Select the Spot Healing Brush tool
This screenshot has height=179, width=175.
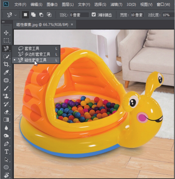pos(6,80)
